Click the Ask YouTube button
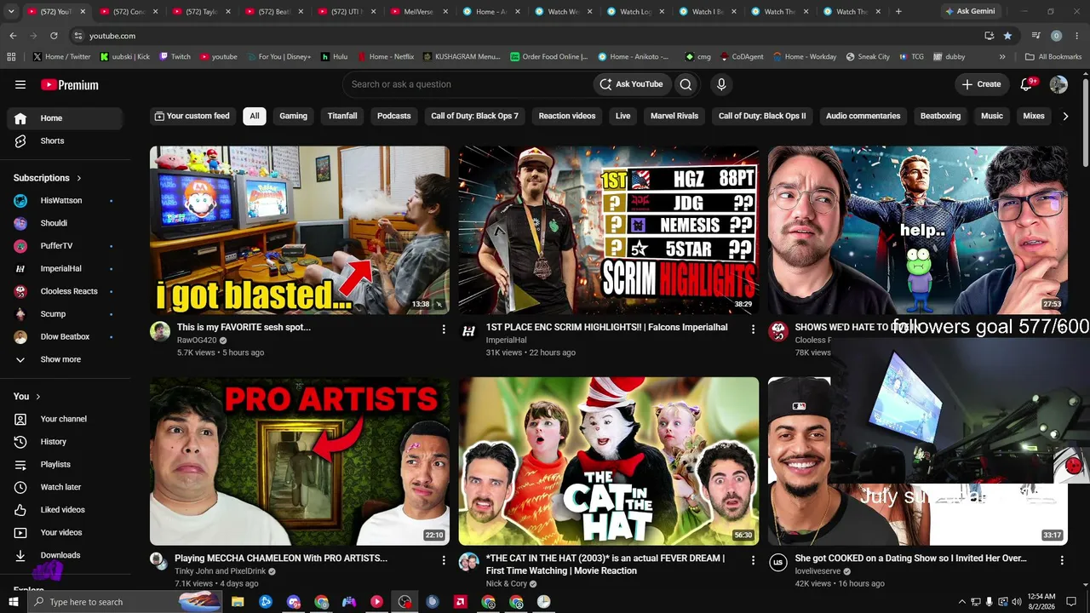 click(x=631, y=84)
